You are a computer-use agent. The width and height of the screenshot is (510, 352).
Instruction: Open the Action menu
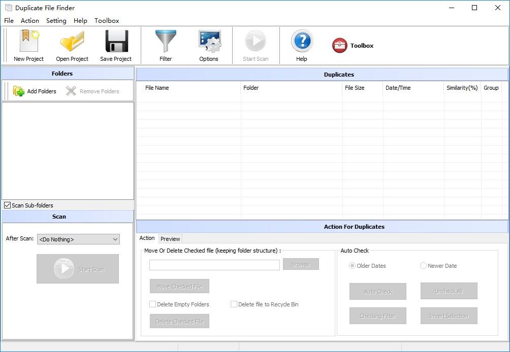coord(30,20)
